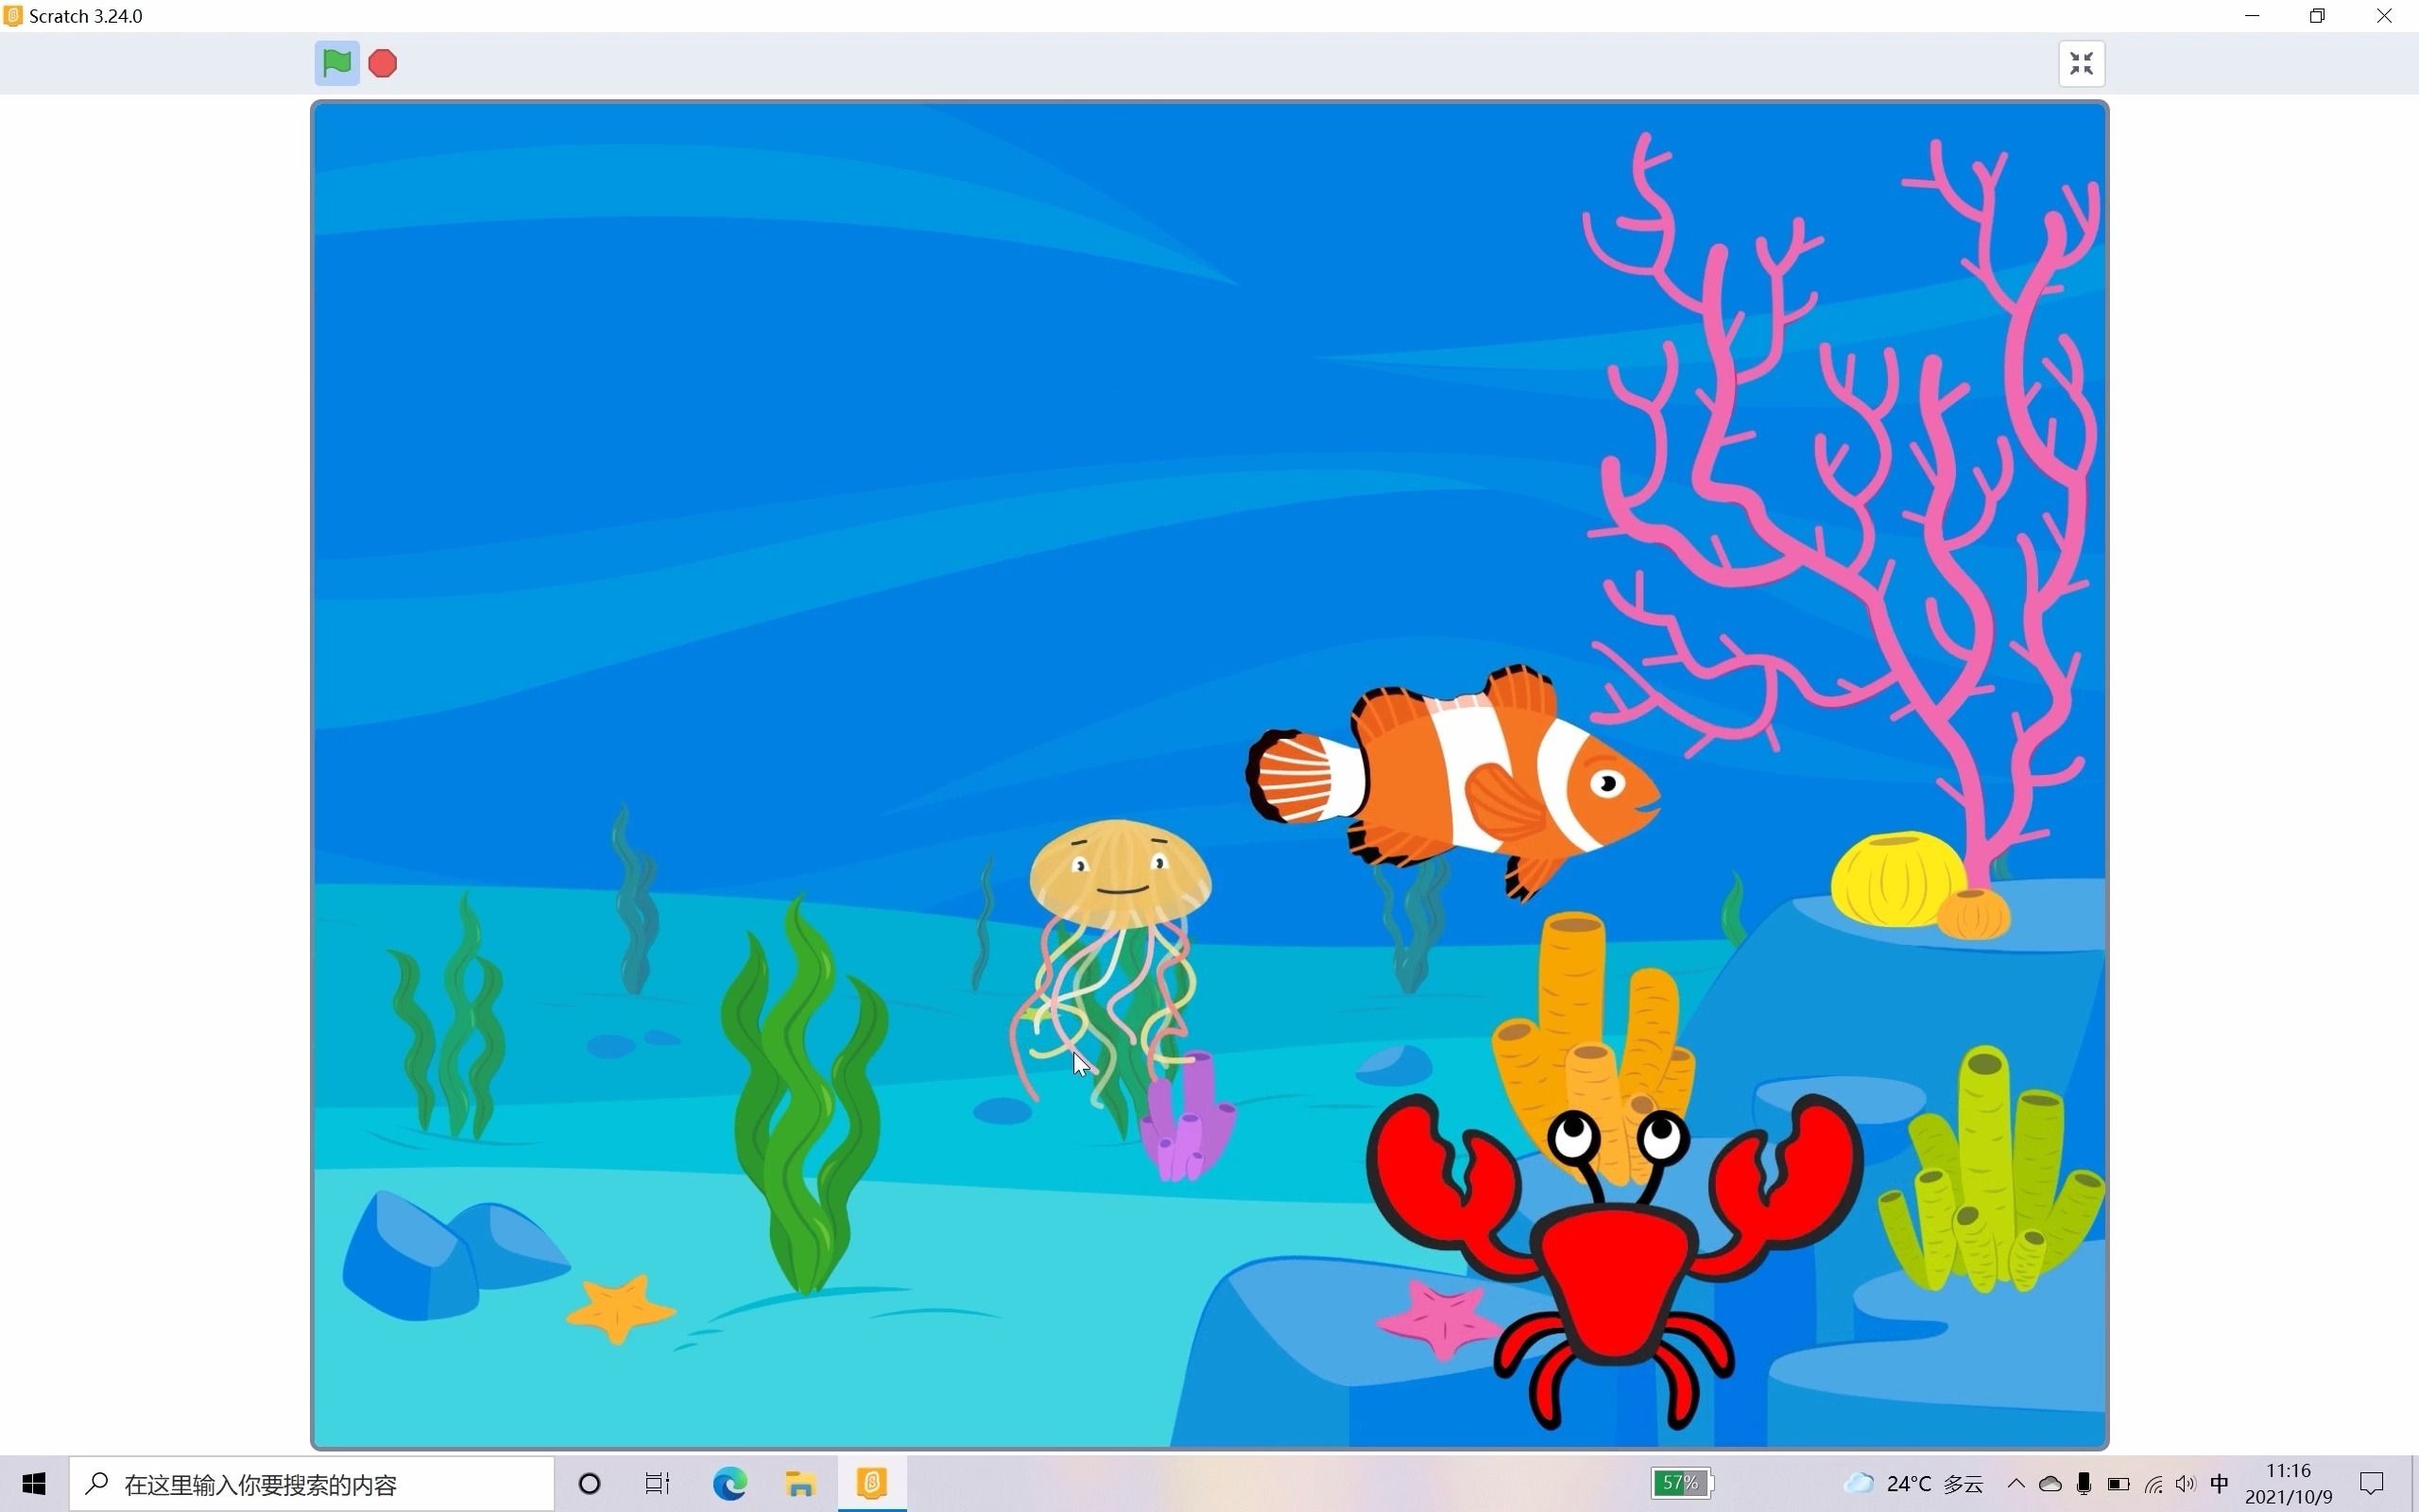Close the Scratch 3.24.0 window
This screenshot has width=2419, height=1512.
point(2384,16)
